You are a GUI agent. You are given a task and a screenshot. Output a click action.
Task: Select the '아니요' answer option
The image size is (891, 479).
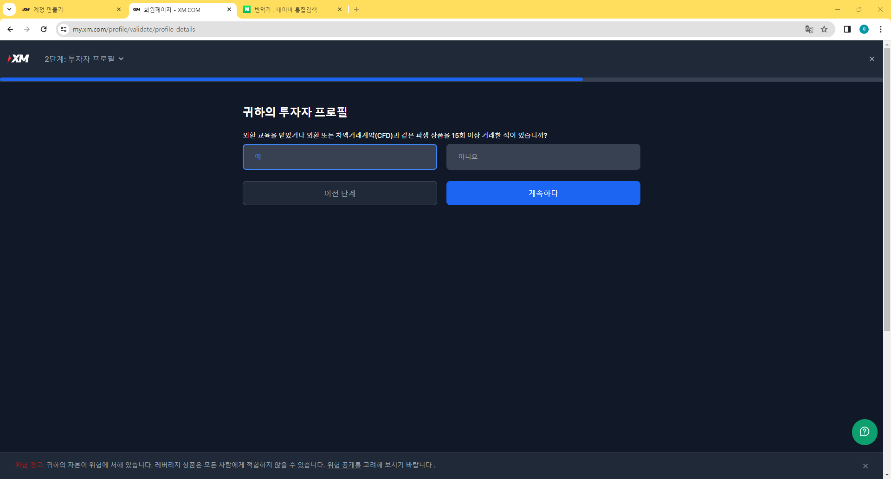click(543, 157)
